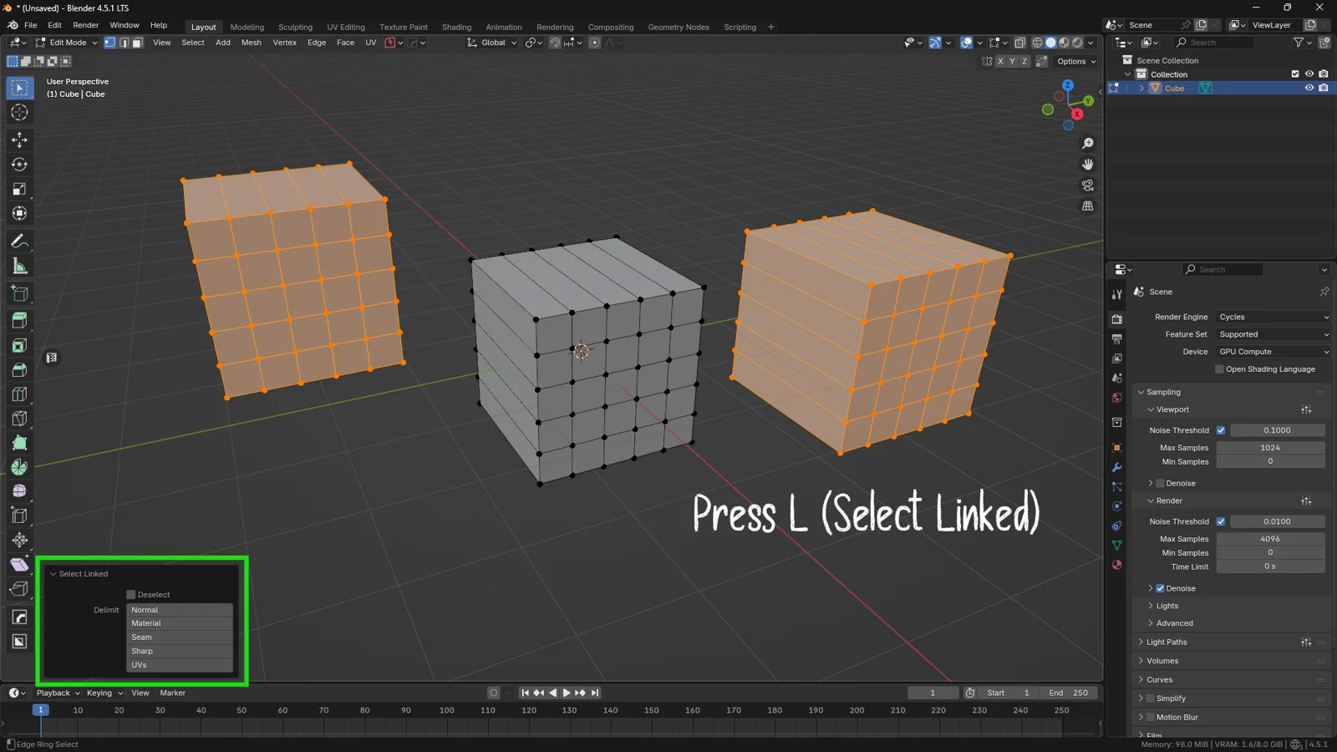The width and height of the screenshot is (1337, 752).
Task: Choose the Measure tool
Action: pyautogui.click(x=19, y=267)
